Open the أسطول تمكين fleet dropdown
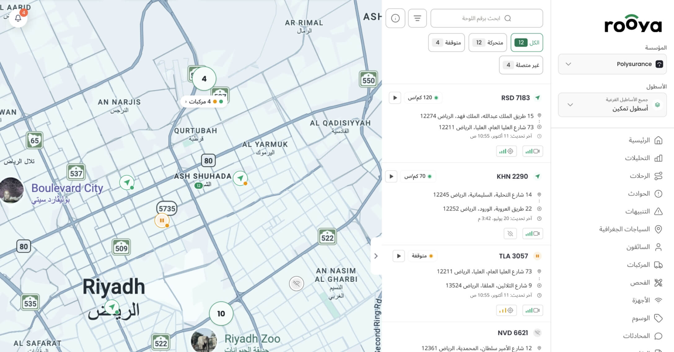 point(612,105)
